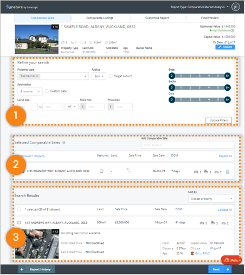Click bath icon in 4 St Andrews row
The width and height of the screenshot is (245, 275).
tap(213, 223)
